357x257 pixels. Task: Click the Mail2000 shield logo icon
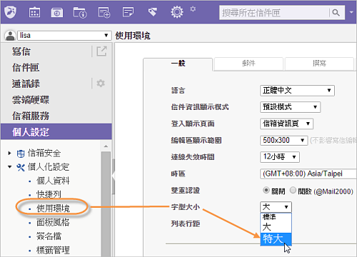point(10,12)
